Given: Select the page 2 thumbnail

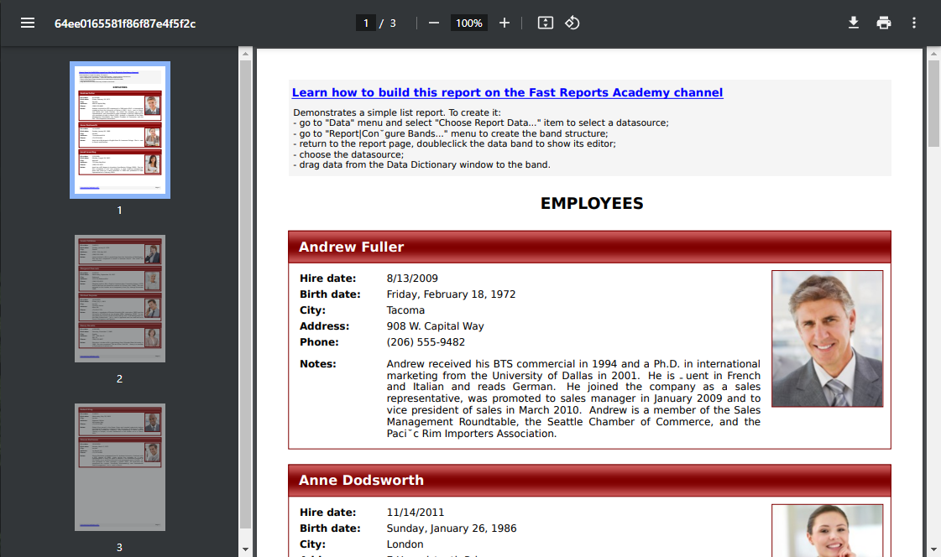Looking at the screenshot, I should pyautogui.click(x=119, y=299).
